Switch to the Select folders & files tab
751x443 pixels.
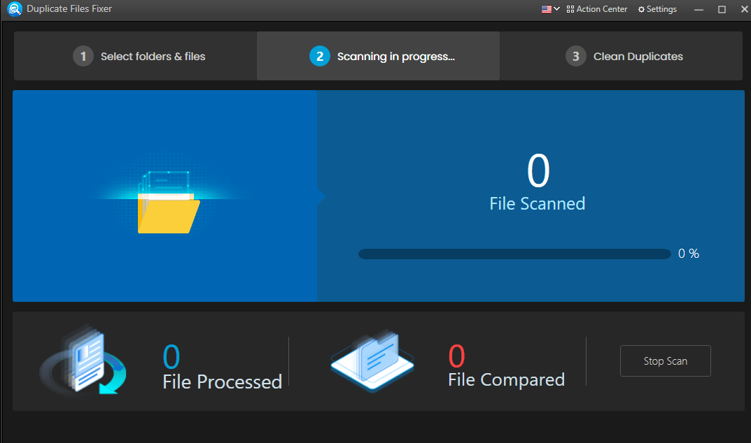coord(134,56)
